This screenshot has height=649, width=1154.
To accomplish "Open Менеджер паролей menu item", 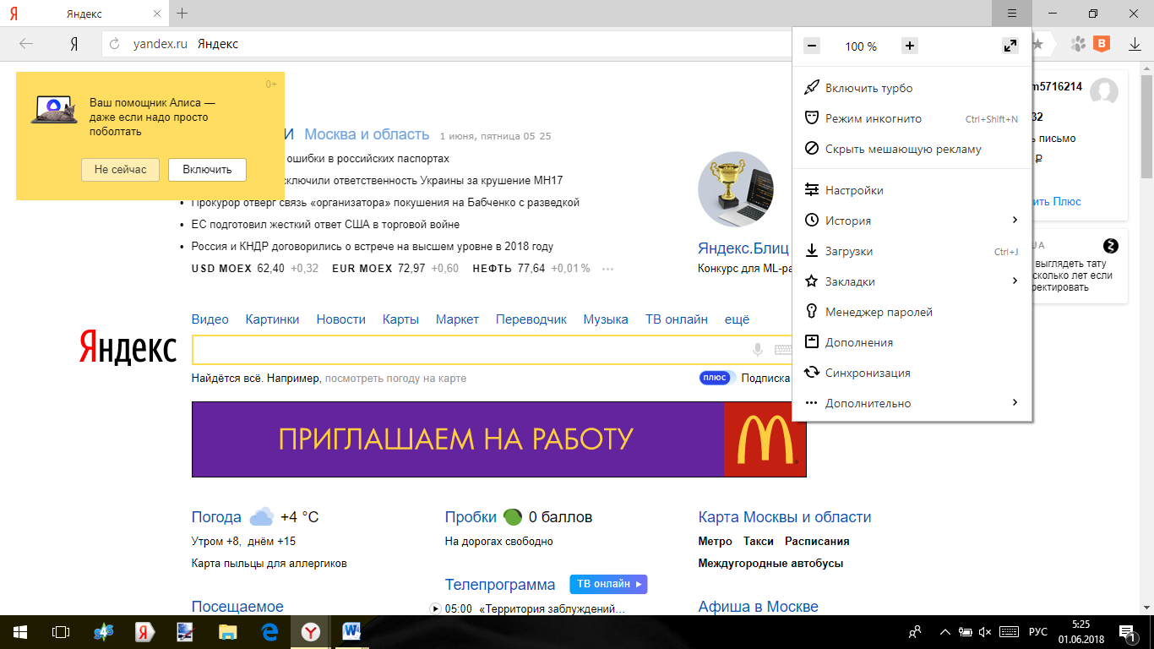I will point(879,312).
